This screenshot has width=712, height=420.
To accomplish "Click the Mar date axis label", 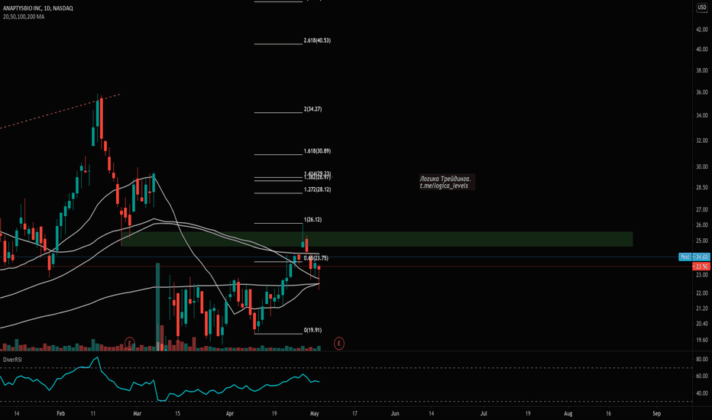I will coord(138,414).
